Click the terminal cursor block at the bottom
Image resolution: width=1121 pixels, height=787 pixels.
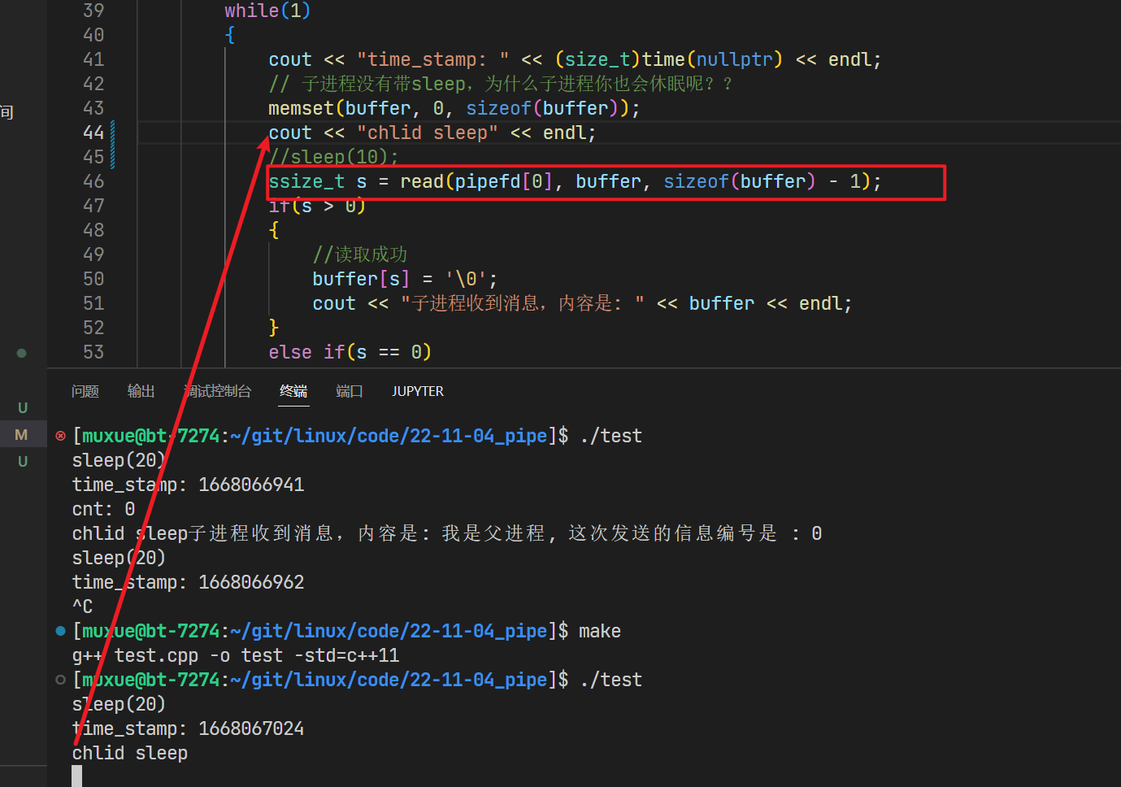click(x=76, y=776)
